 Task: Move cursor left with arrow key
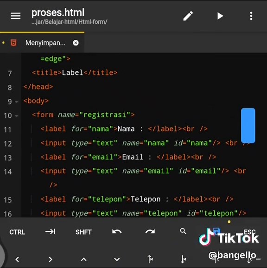click(x=17, y=259)
